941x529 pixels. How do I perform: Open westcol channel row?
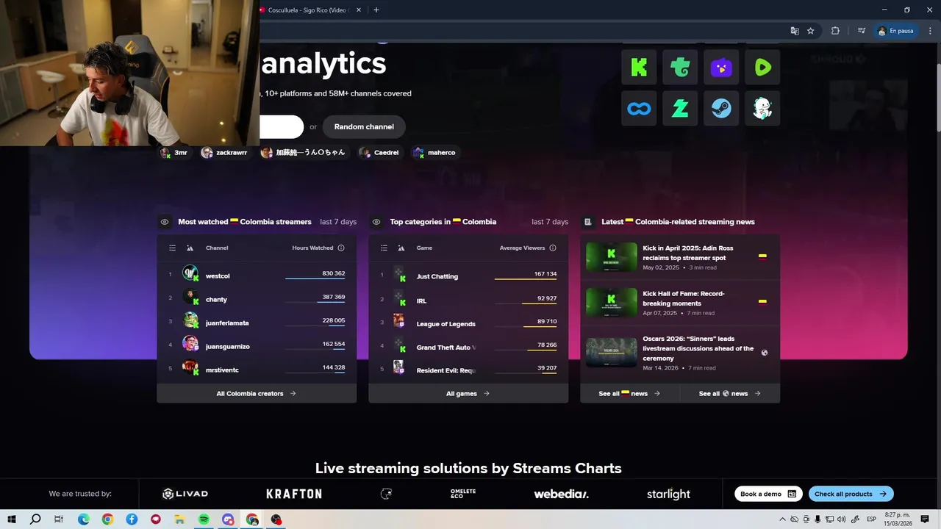[257, 276]
